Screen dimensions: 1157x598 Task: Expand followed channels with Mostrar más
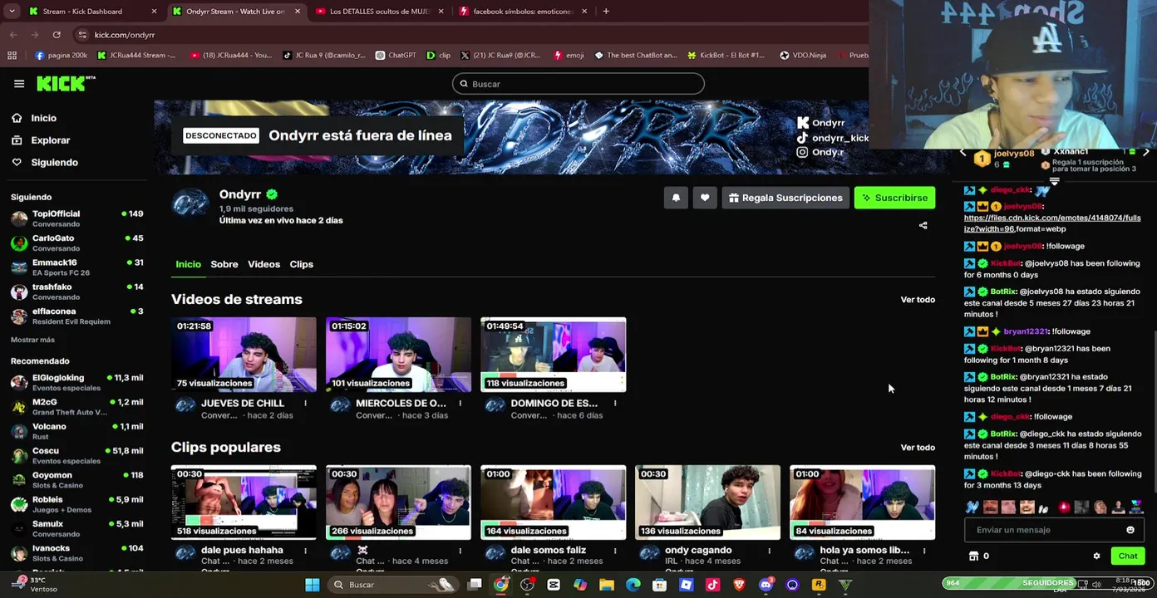tap(32, 340)
